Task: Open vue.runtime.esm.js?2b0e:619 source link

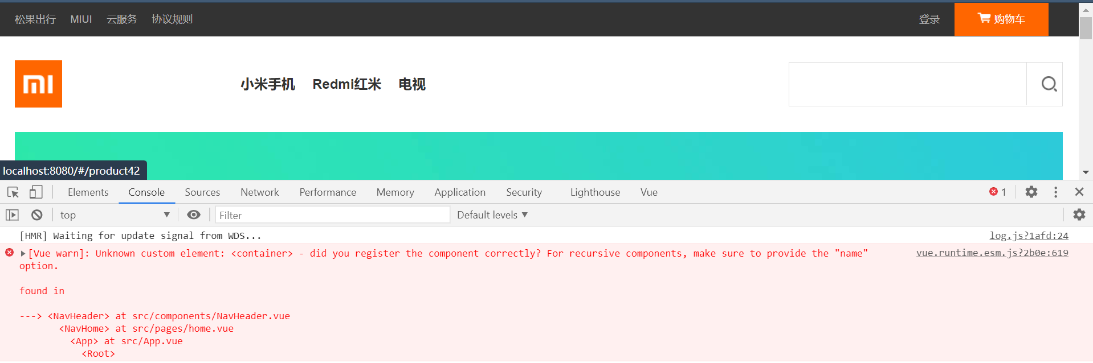Action: (992, 253)
